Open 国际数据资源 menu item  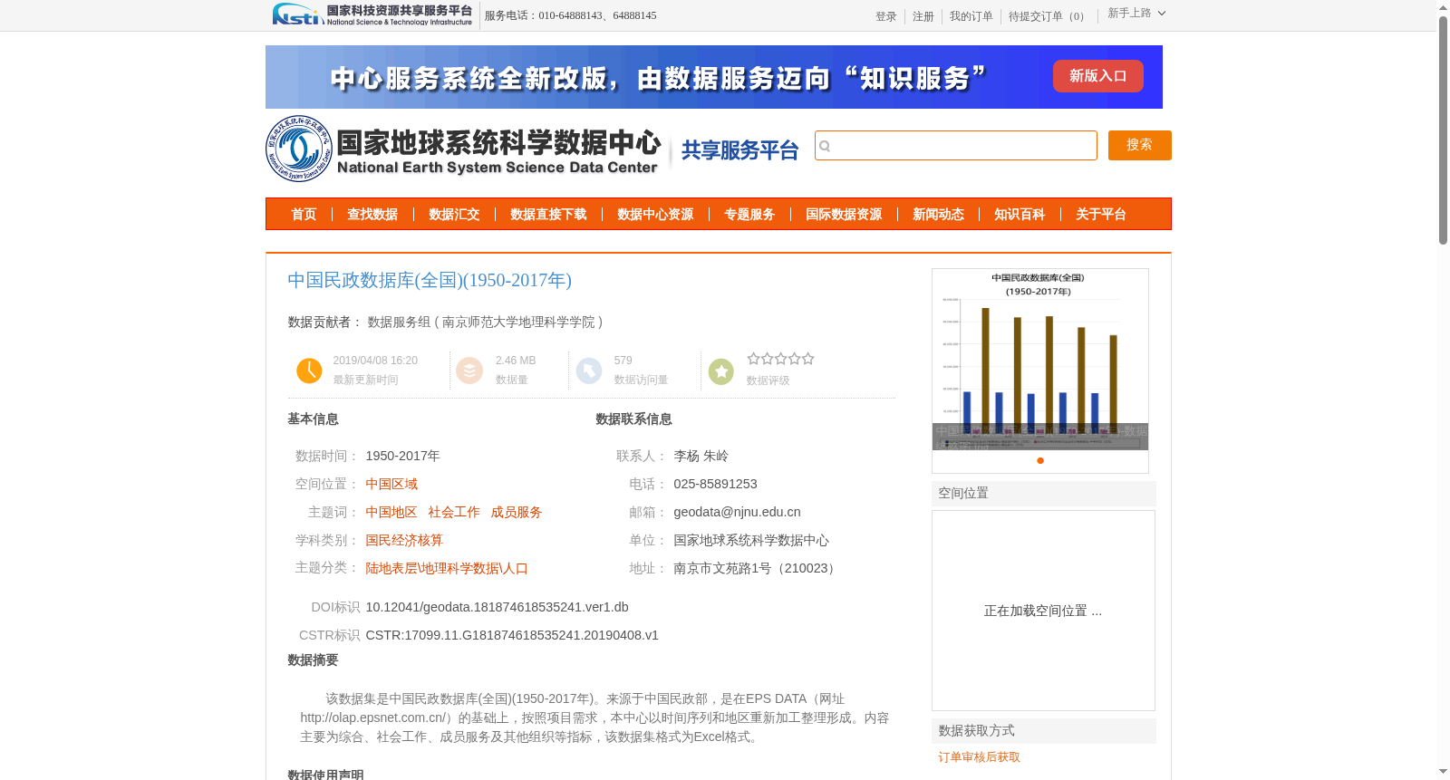[x=844, y=215]
